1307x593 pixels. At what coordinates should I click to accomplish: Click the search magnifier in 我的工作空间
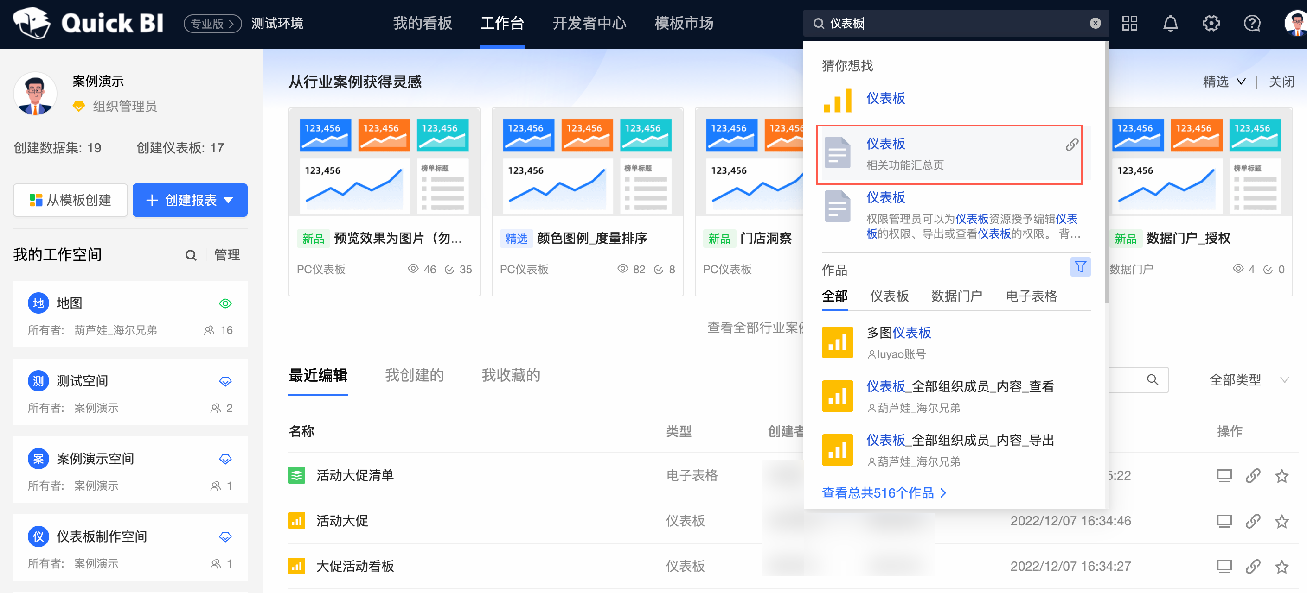coord(190,255)
